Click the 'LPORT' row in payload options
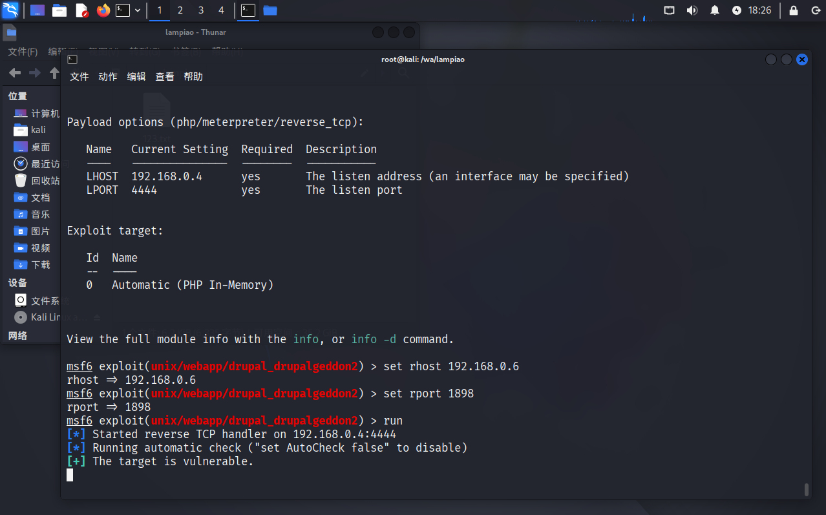This screenshot has width=826, height=515. (x=244, y=190)
